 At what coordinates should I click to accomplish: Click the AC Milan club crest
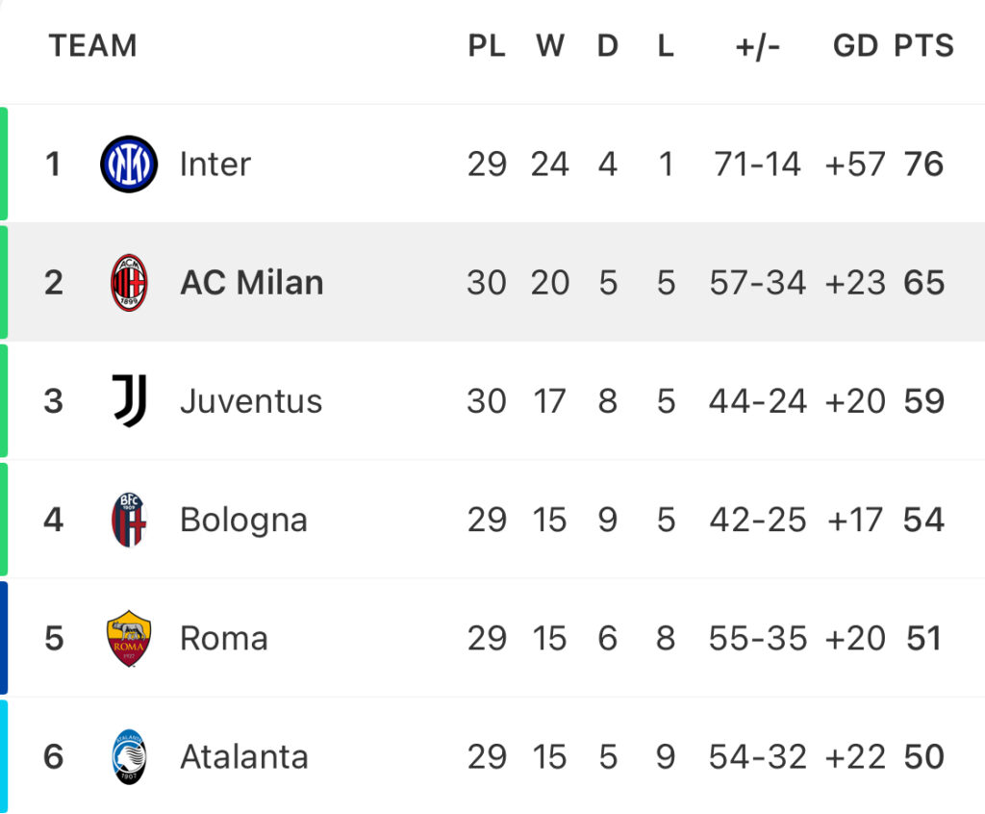pyautogui.click(x=129, y=283)
